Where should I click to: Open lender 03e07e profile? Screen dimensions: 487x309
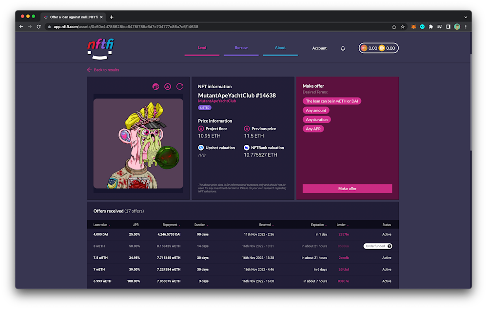(x=344, y=281)
